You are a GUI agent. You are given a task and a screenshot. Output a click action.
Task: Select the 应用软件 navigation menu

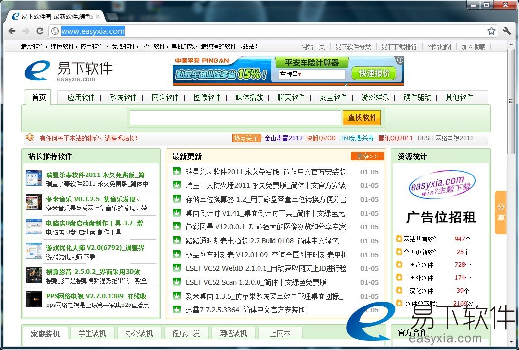tap(81, 97)
